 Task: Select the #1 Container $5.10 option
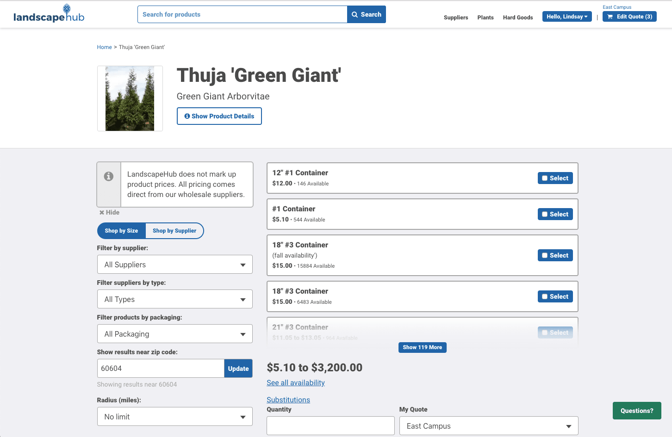tap(555, 214)
